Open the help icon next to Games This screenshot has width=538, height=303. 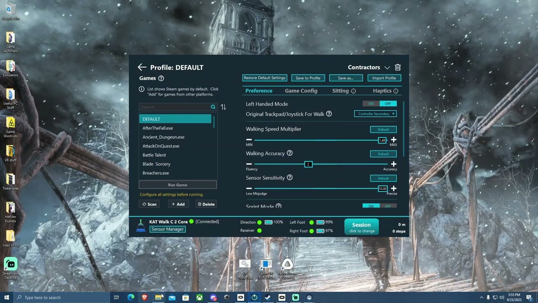click(161, 78)
